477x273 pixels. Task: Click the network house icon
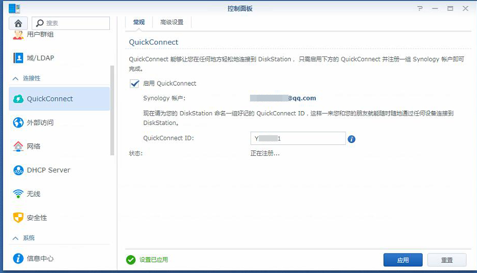coord(18,146)
